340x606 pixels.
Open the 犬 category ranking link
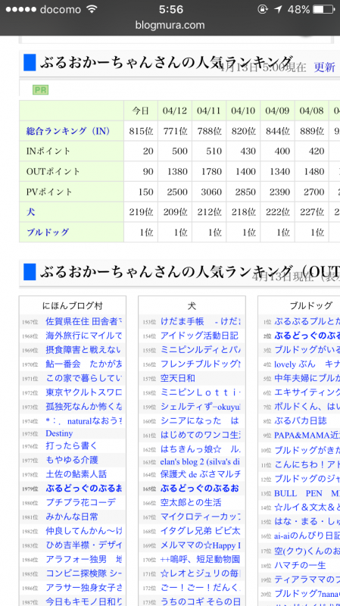coord(30,212)
